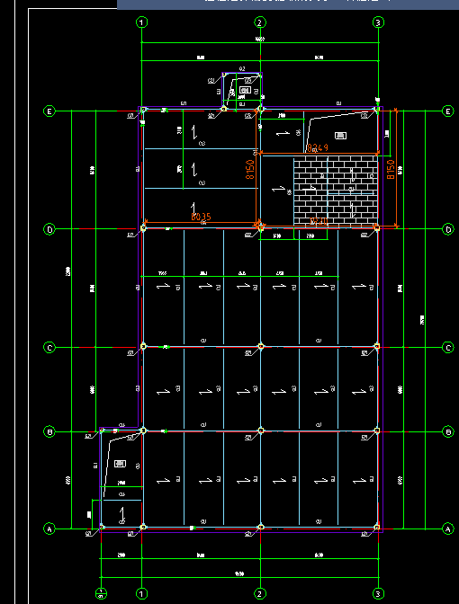Click the right-side axis bubble D
The image size is (459, 604).
448,229
